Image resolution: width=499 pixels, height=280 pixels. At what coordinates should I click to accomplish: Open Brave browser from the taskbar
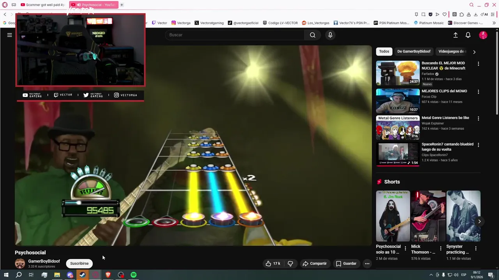[x=108, y=275]
